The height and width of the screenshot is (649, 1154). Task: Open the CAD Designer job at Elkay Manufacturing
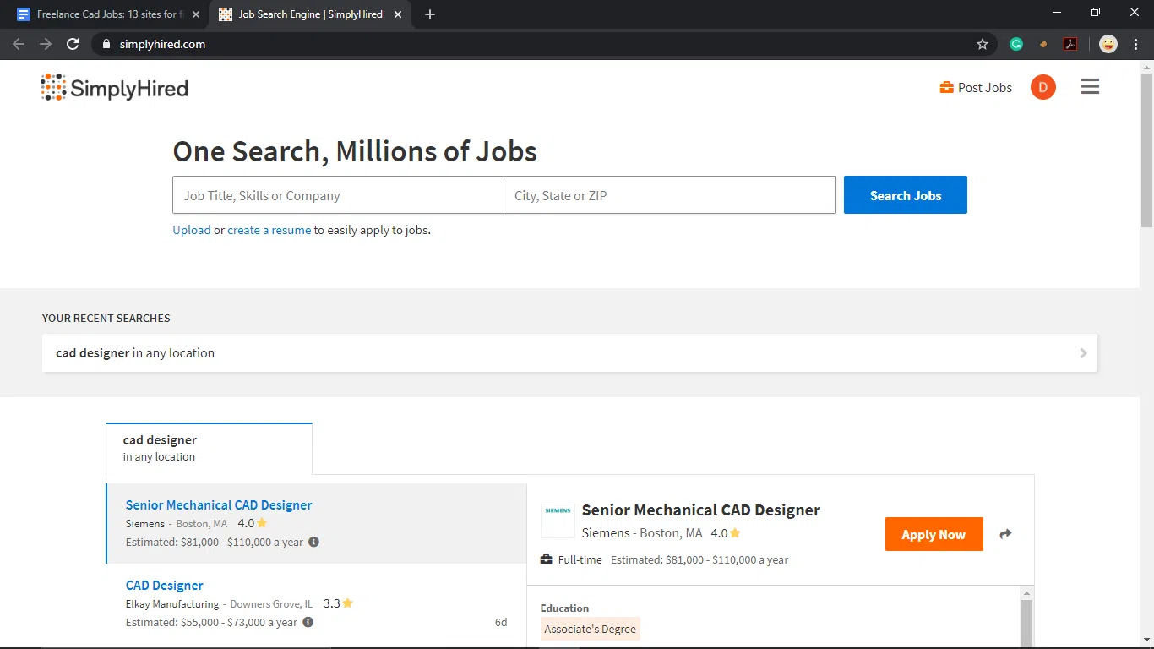pyautogui.click(x=164, y=585)
